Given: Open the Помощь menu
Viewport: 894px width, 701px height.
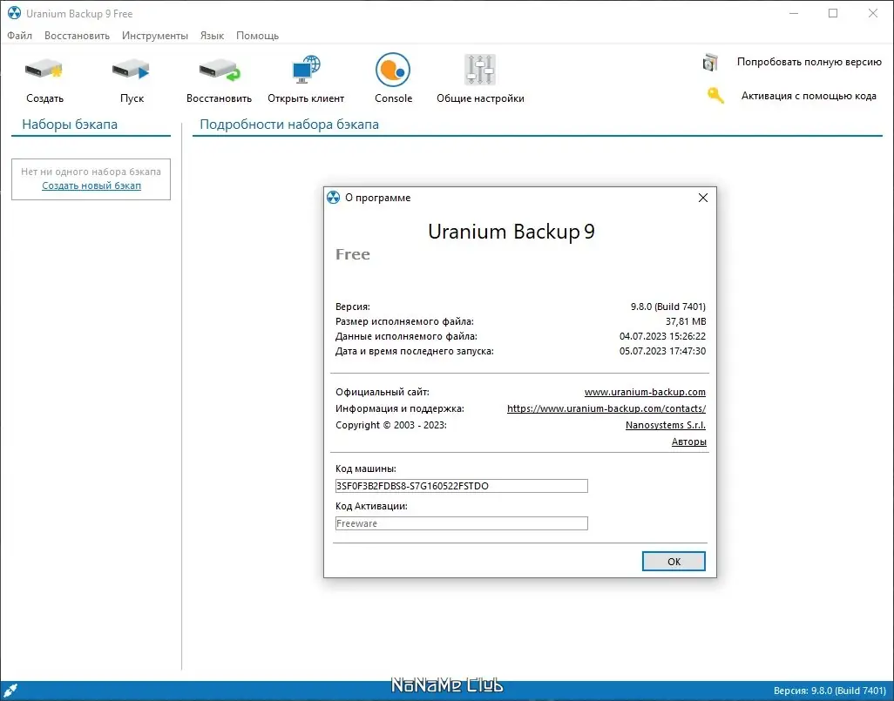Looking at the screenshot, I should pos(257,36).
